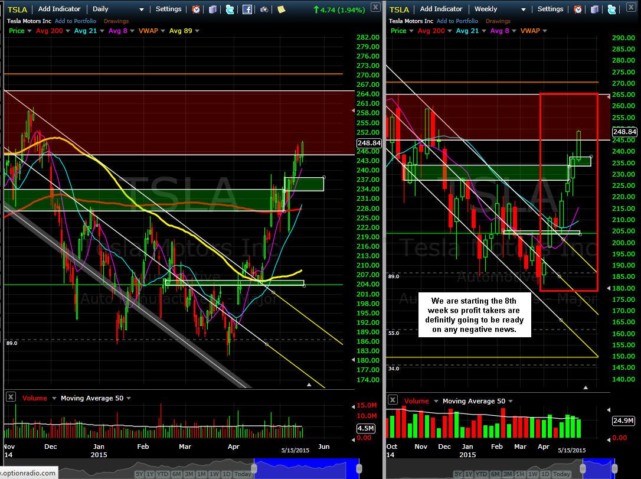Click arrow beside 15.0M on Daily volume axis
The width and height of the screenshot is (641, 479).
pos(353,406)
